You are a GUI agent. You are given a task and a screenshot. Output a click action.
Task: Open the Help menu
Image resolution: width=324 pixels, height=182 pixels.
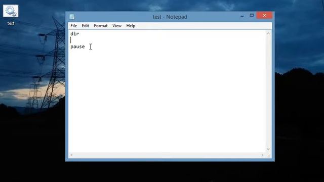[x=131, y=26]
